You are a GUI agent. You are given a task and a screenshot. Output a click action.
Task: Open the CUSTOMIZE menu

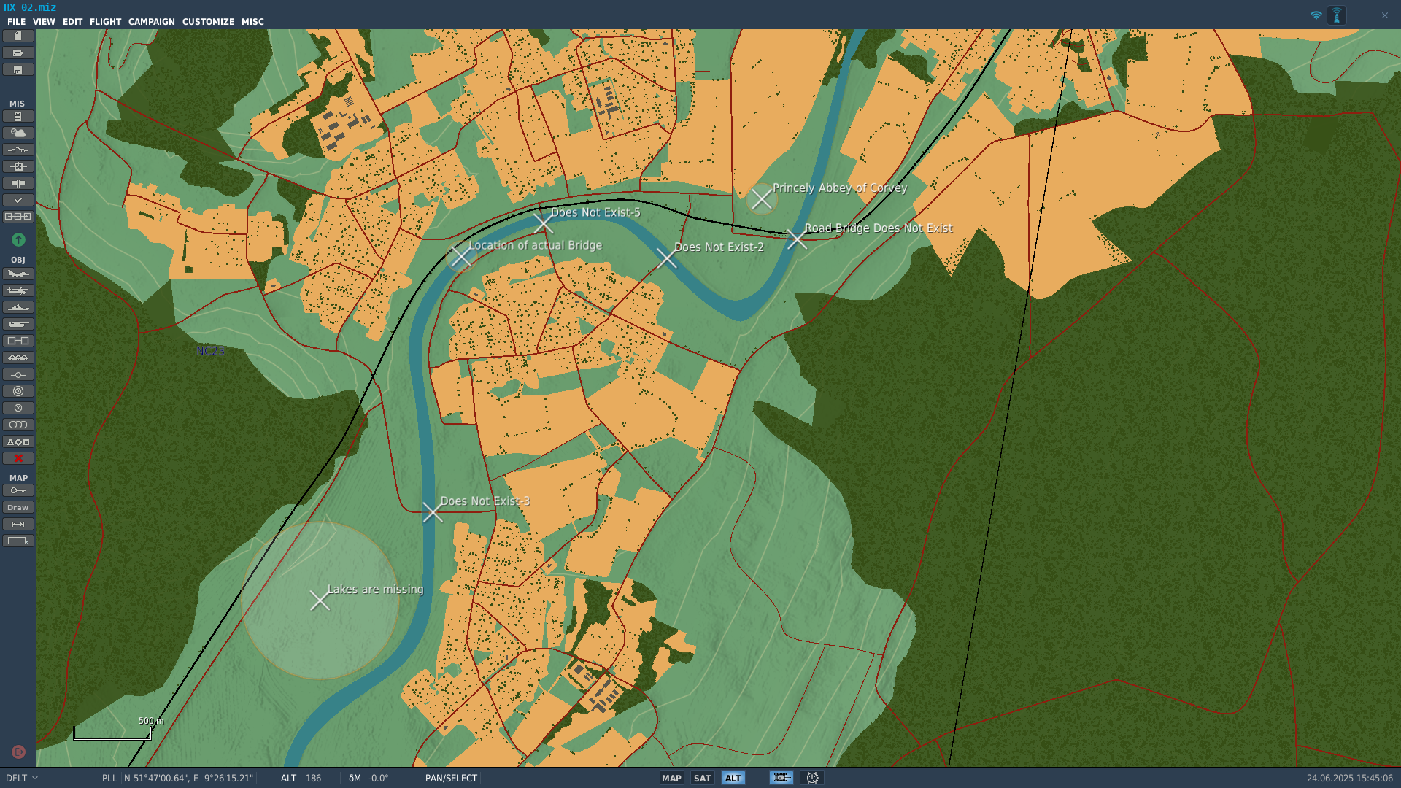[x=208, y=22]
